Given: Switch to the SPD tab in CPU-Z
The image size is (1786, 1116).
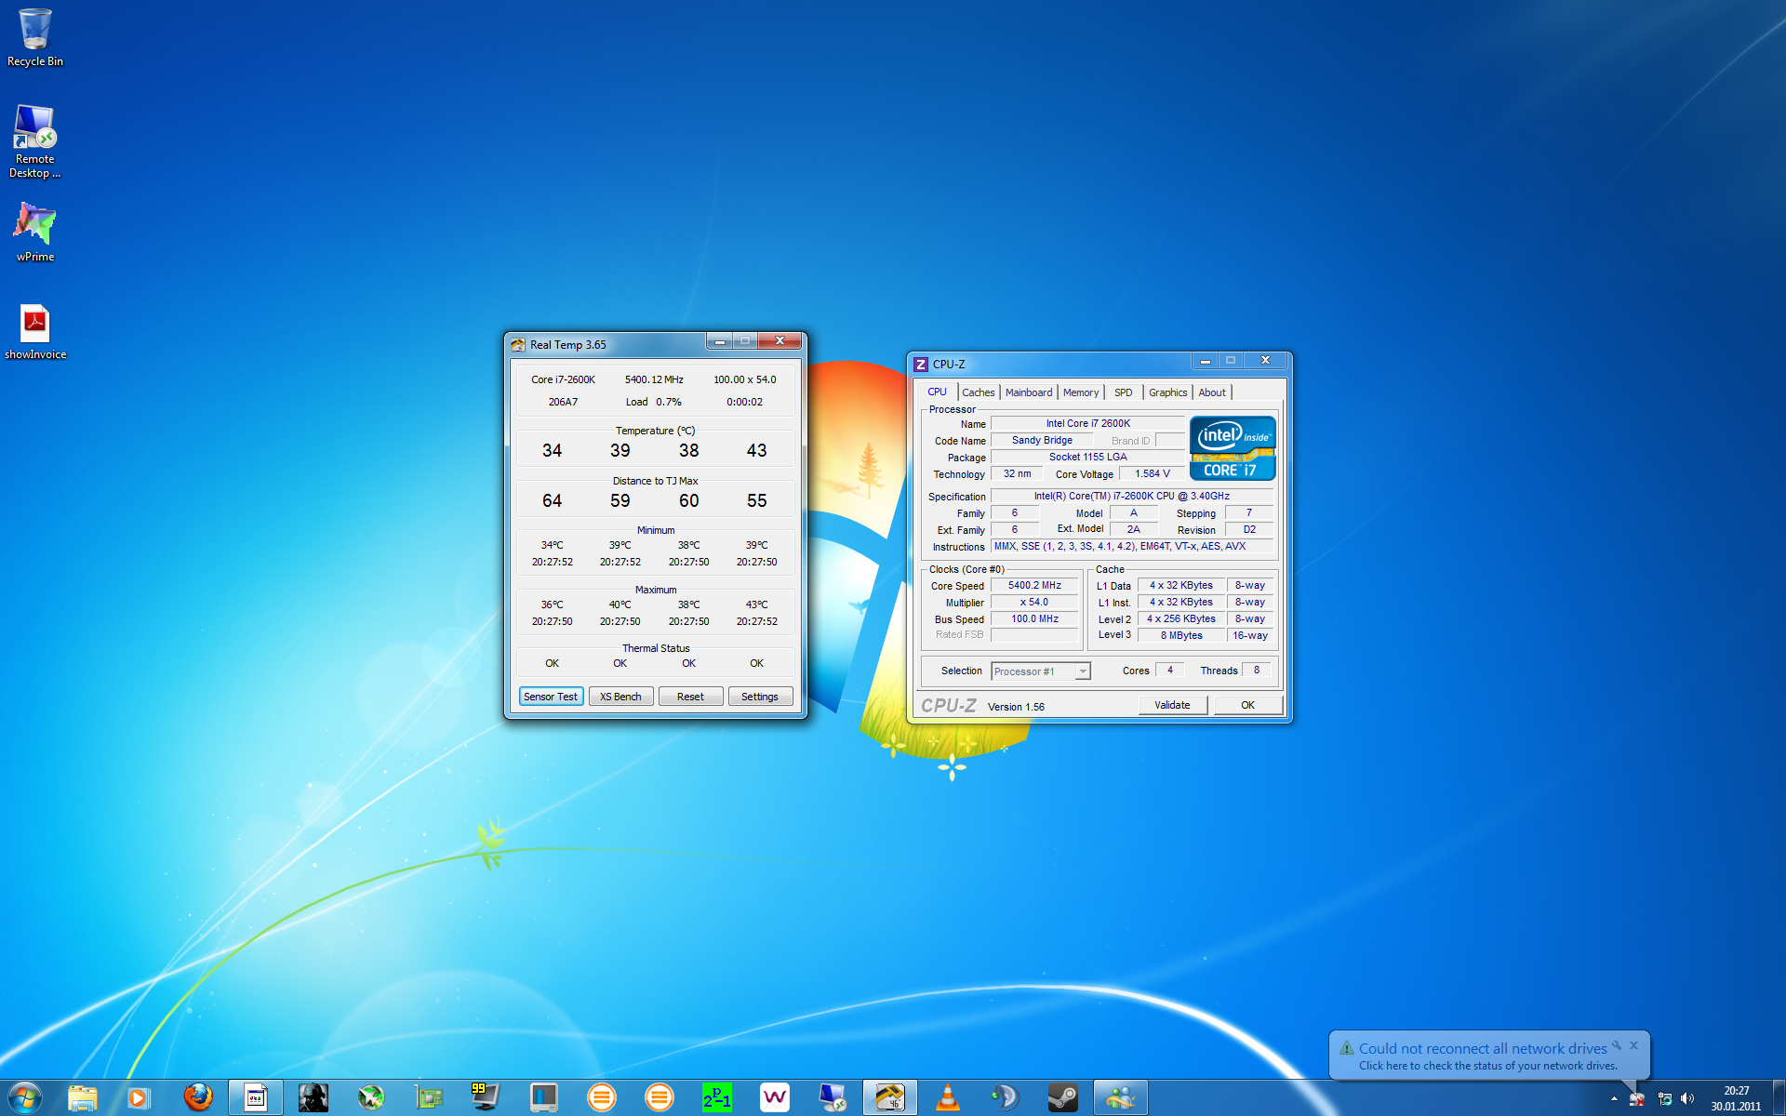Looking at the screenshot, I should pyautogui.click(x=1124, y=392).
